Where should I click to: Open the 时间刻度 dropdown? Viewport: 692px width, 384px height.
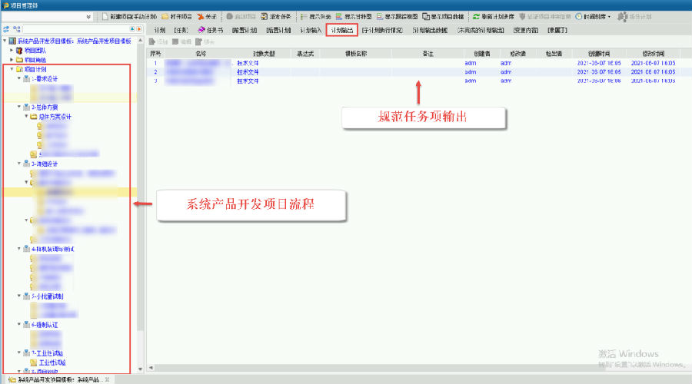point(609,17)
